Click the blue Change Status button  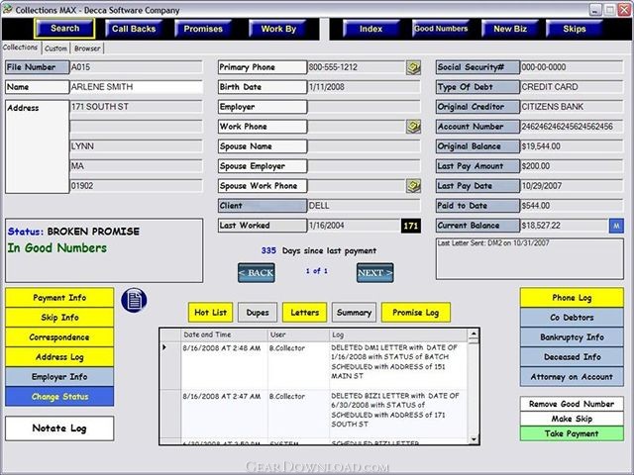click(59, 397)
